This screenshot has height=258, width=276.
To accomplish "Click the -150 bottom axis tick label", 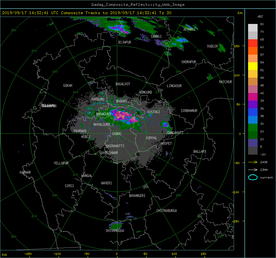I will (x=28, y=254).
